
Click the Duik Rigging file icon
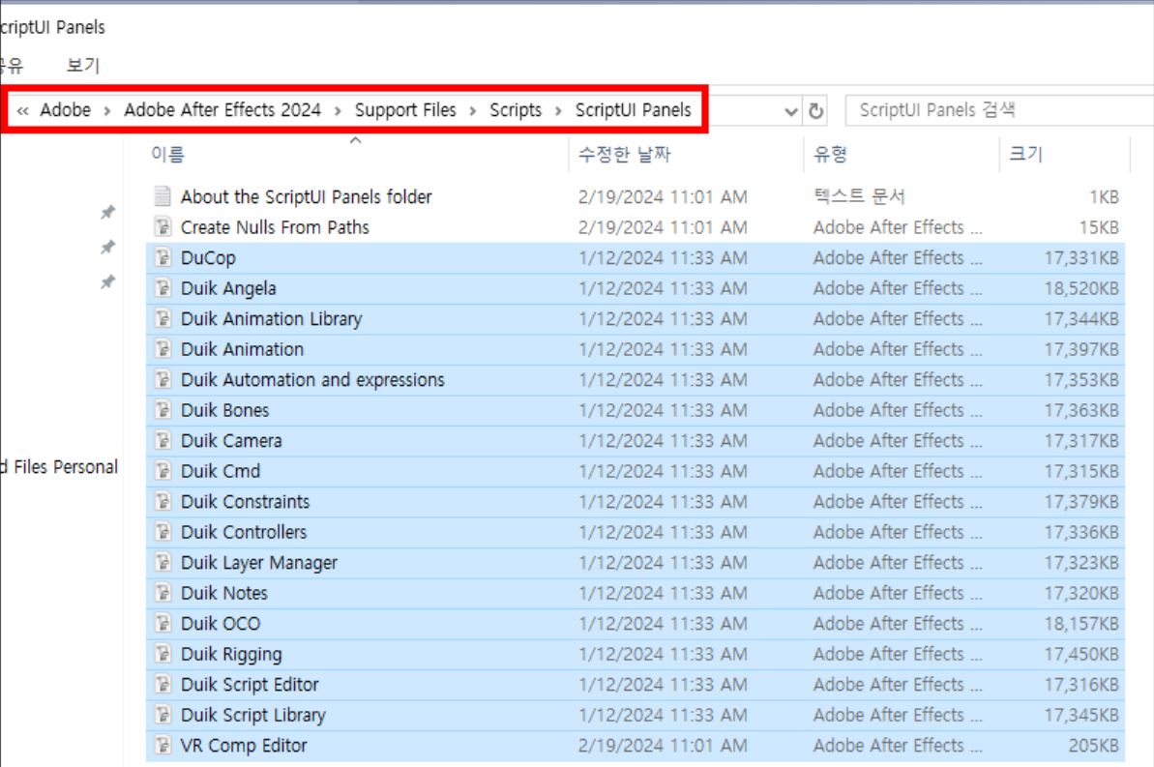pyautogui.click(x=163, y=654)
